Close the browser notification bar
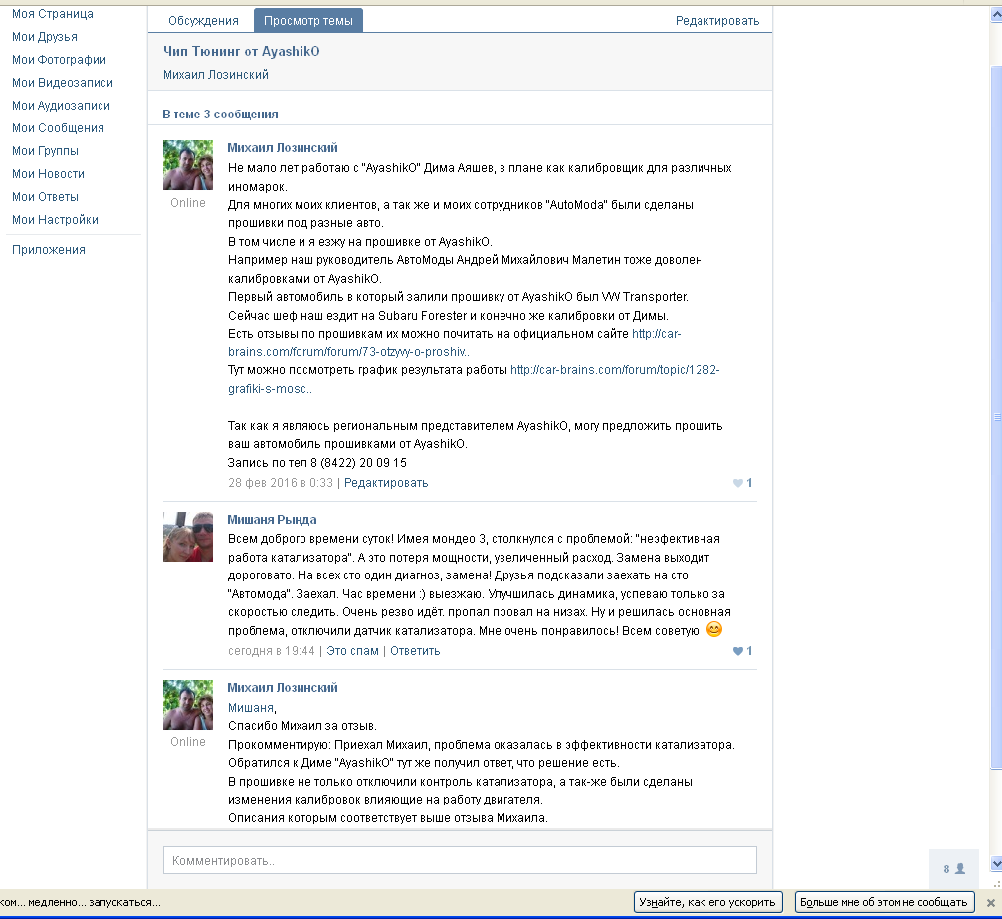 click(990, 903)
